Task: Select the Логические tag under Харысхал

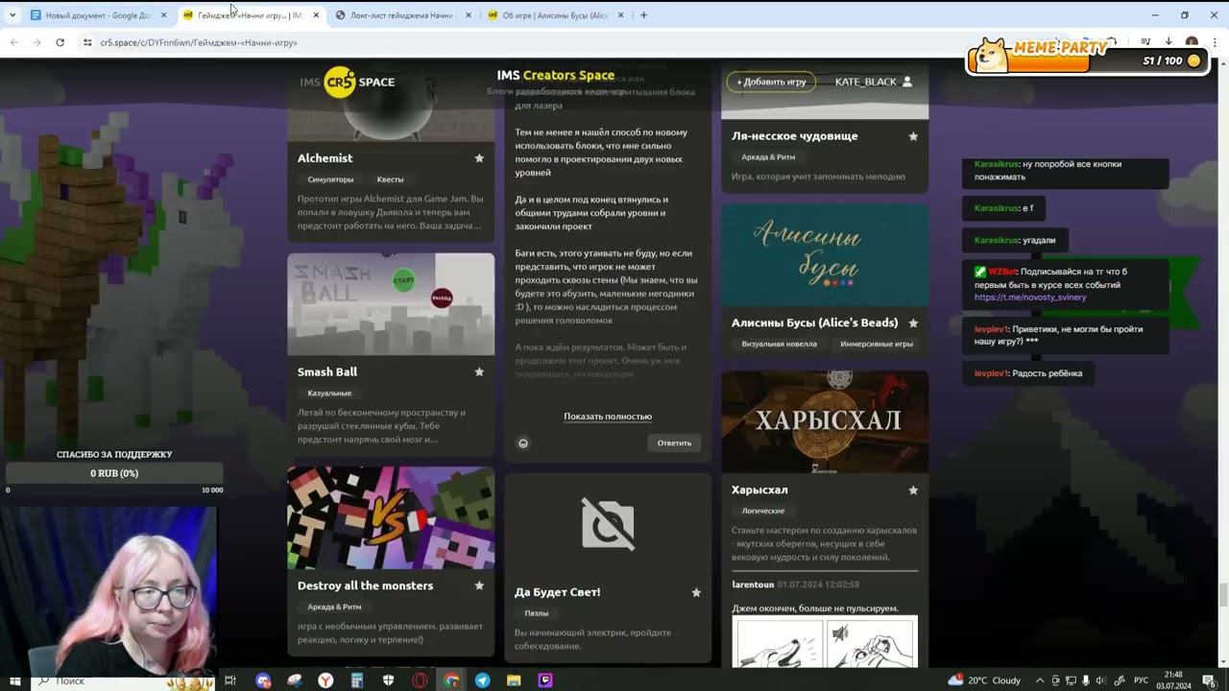Action: (763, 512)
